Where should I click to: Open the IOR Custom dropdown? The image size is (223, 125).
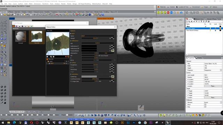pos(98,43)
